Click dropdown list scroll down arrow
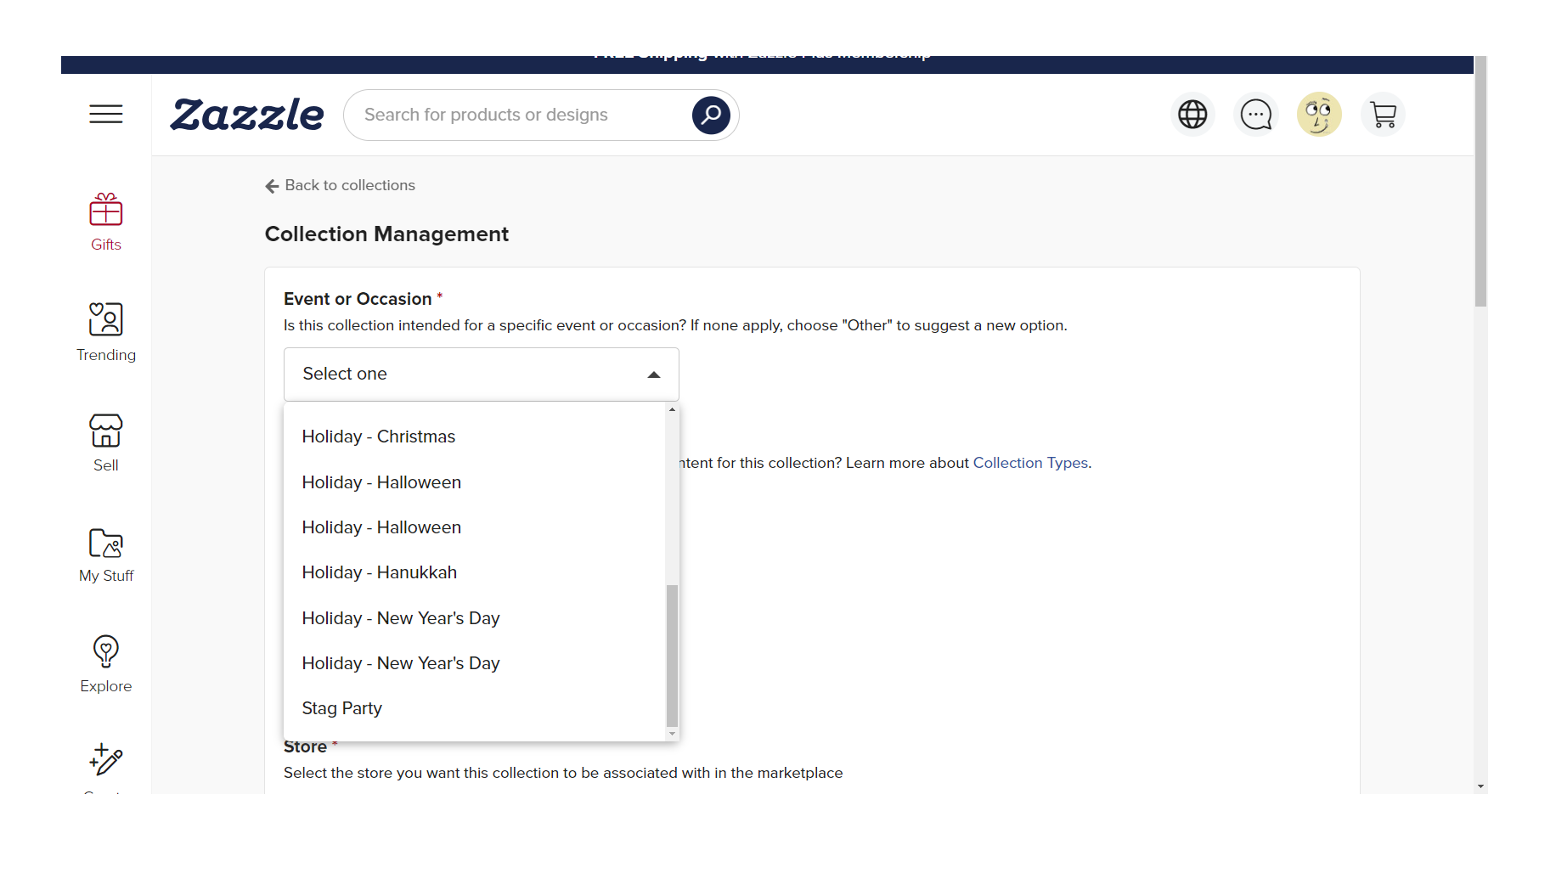This screenshot has height=890, width=1556. click(x=673, y=734)
